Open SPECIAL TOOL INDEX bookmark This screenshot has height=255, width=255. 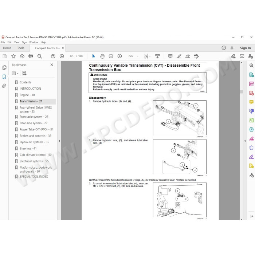pyautogui.click(x=34, y=177)
